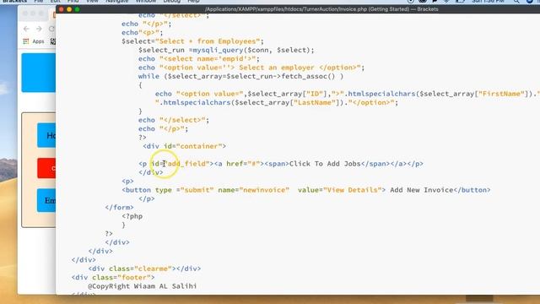Screen dimensions: 540x304
Task: Click the <div class="clearme"></div> line
Action: (144, 269)
